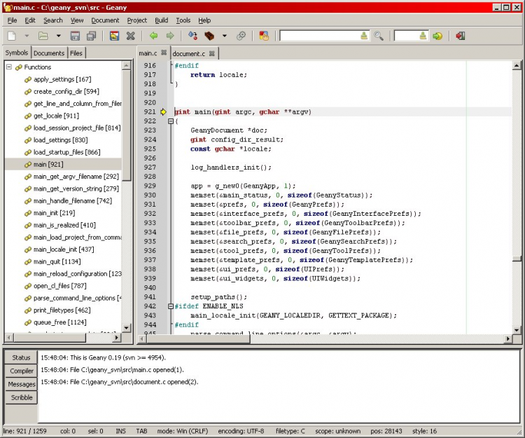Click the Quit Geany toolbar icon

[x=460, y=36]
